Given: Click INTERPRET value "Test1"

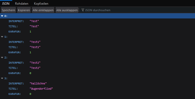Looking at the screenshot, I should [35, 42].
